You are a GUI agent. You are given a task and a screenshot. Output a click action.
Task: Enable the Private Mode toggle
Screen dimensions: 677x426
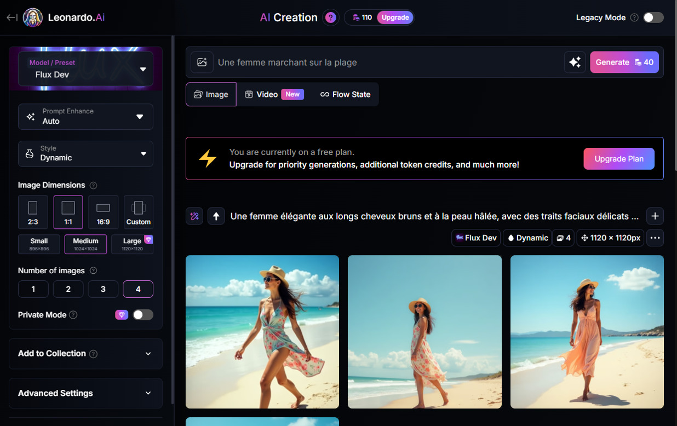click(x=143, y=315)
